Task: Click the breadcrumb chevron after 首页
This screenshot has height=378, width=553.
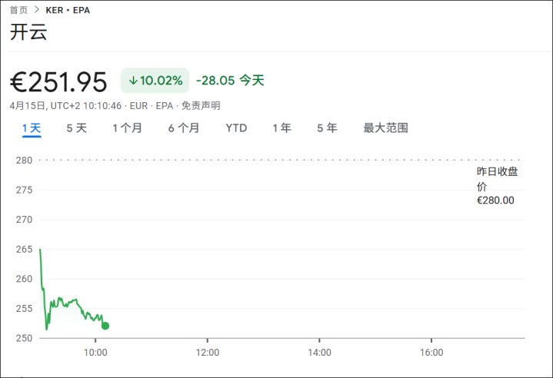Action: pyautogui.click(x=36, y=11)
